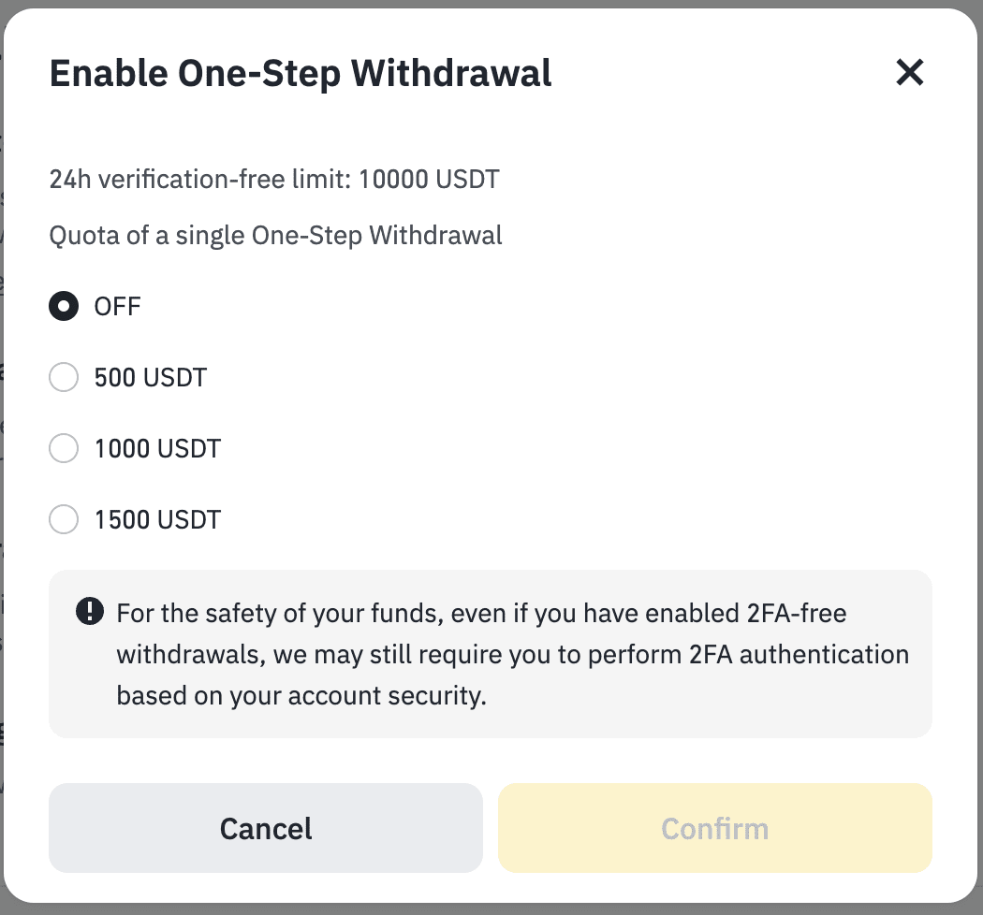
Task: Click the dimmed backdrop left of the dialog
Action: click(2, 468)
